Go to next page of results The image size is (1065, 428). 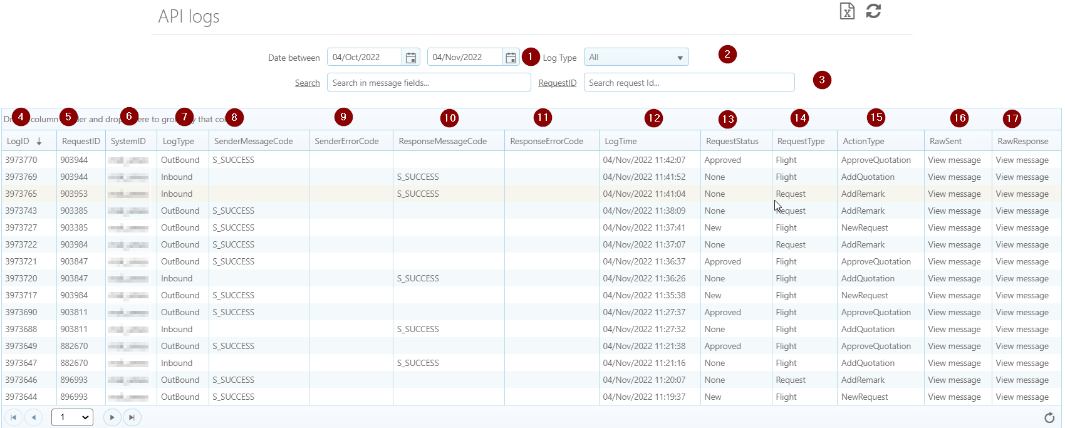112,417
